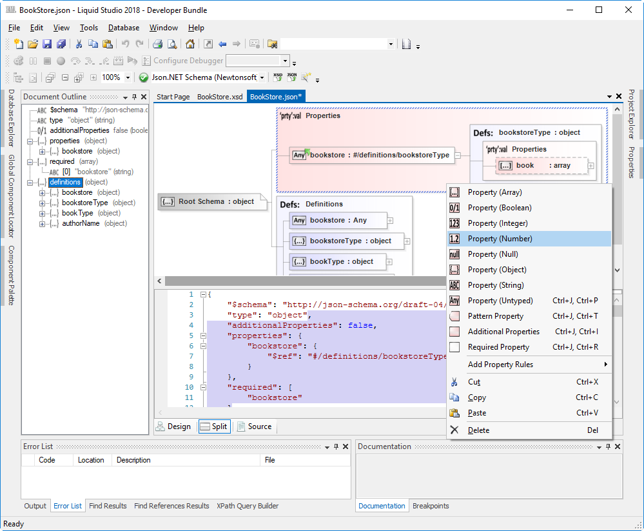The image size is (644, 531).
Task: Open the BookStore.xsd tab
Action: click(x=220, y=97)
